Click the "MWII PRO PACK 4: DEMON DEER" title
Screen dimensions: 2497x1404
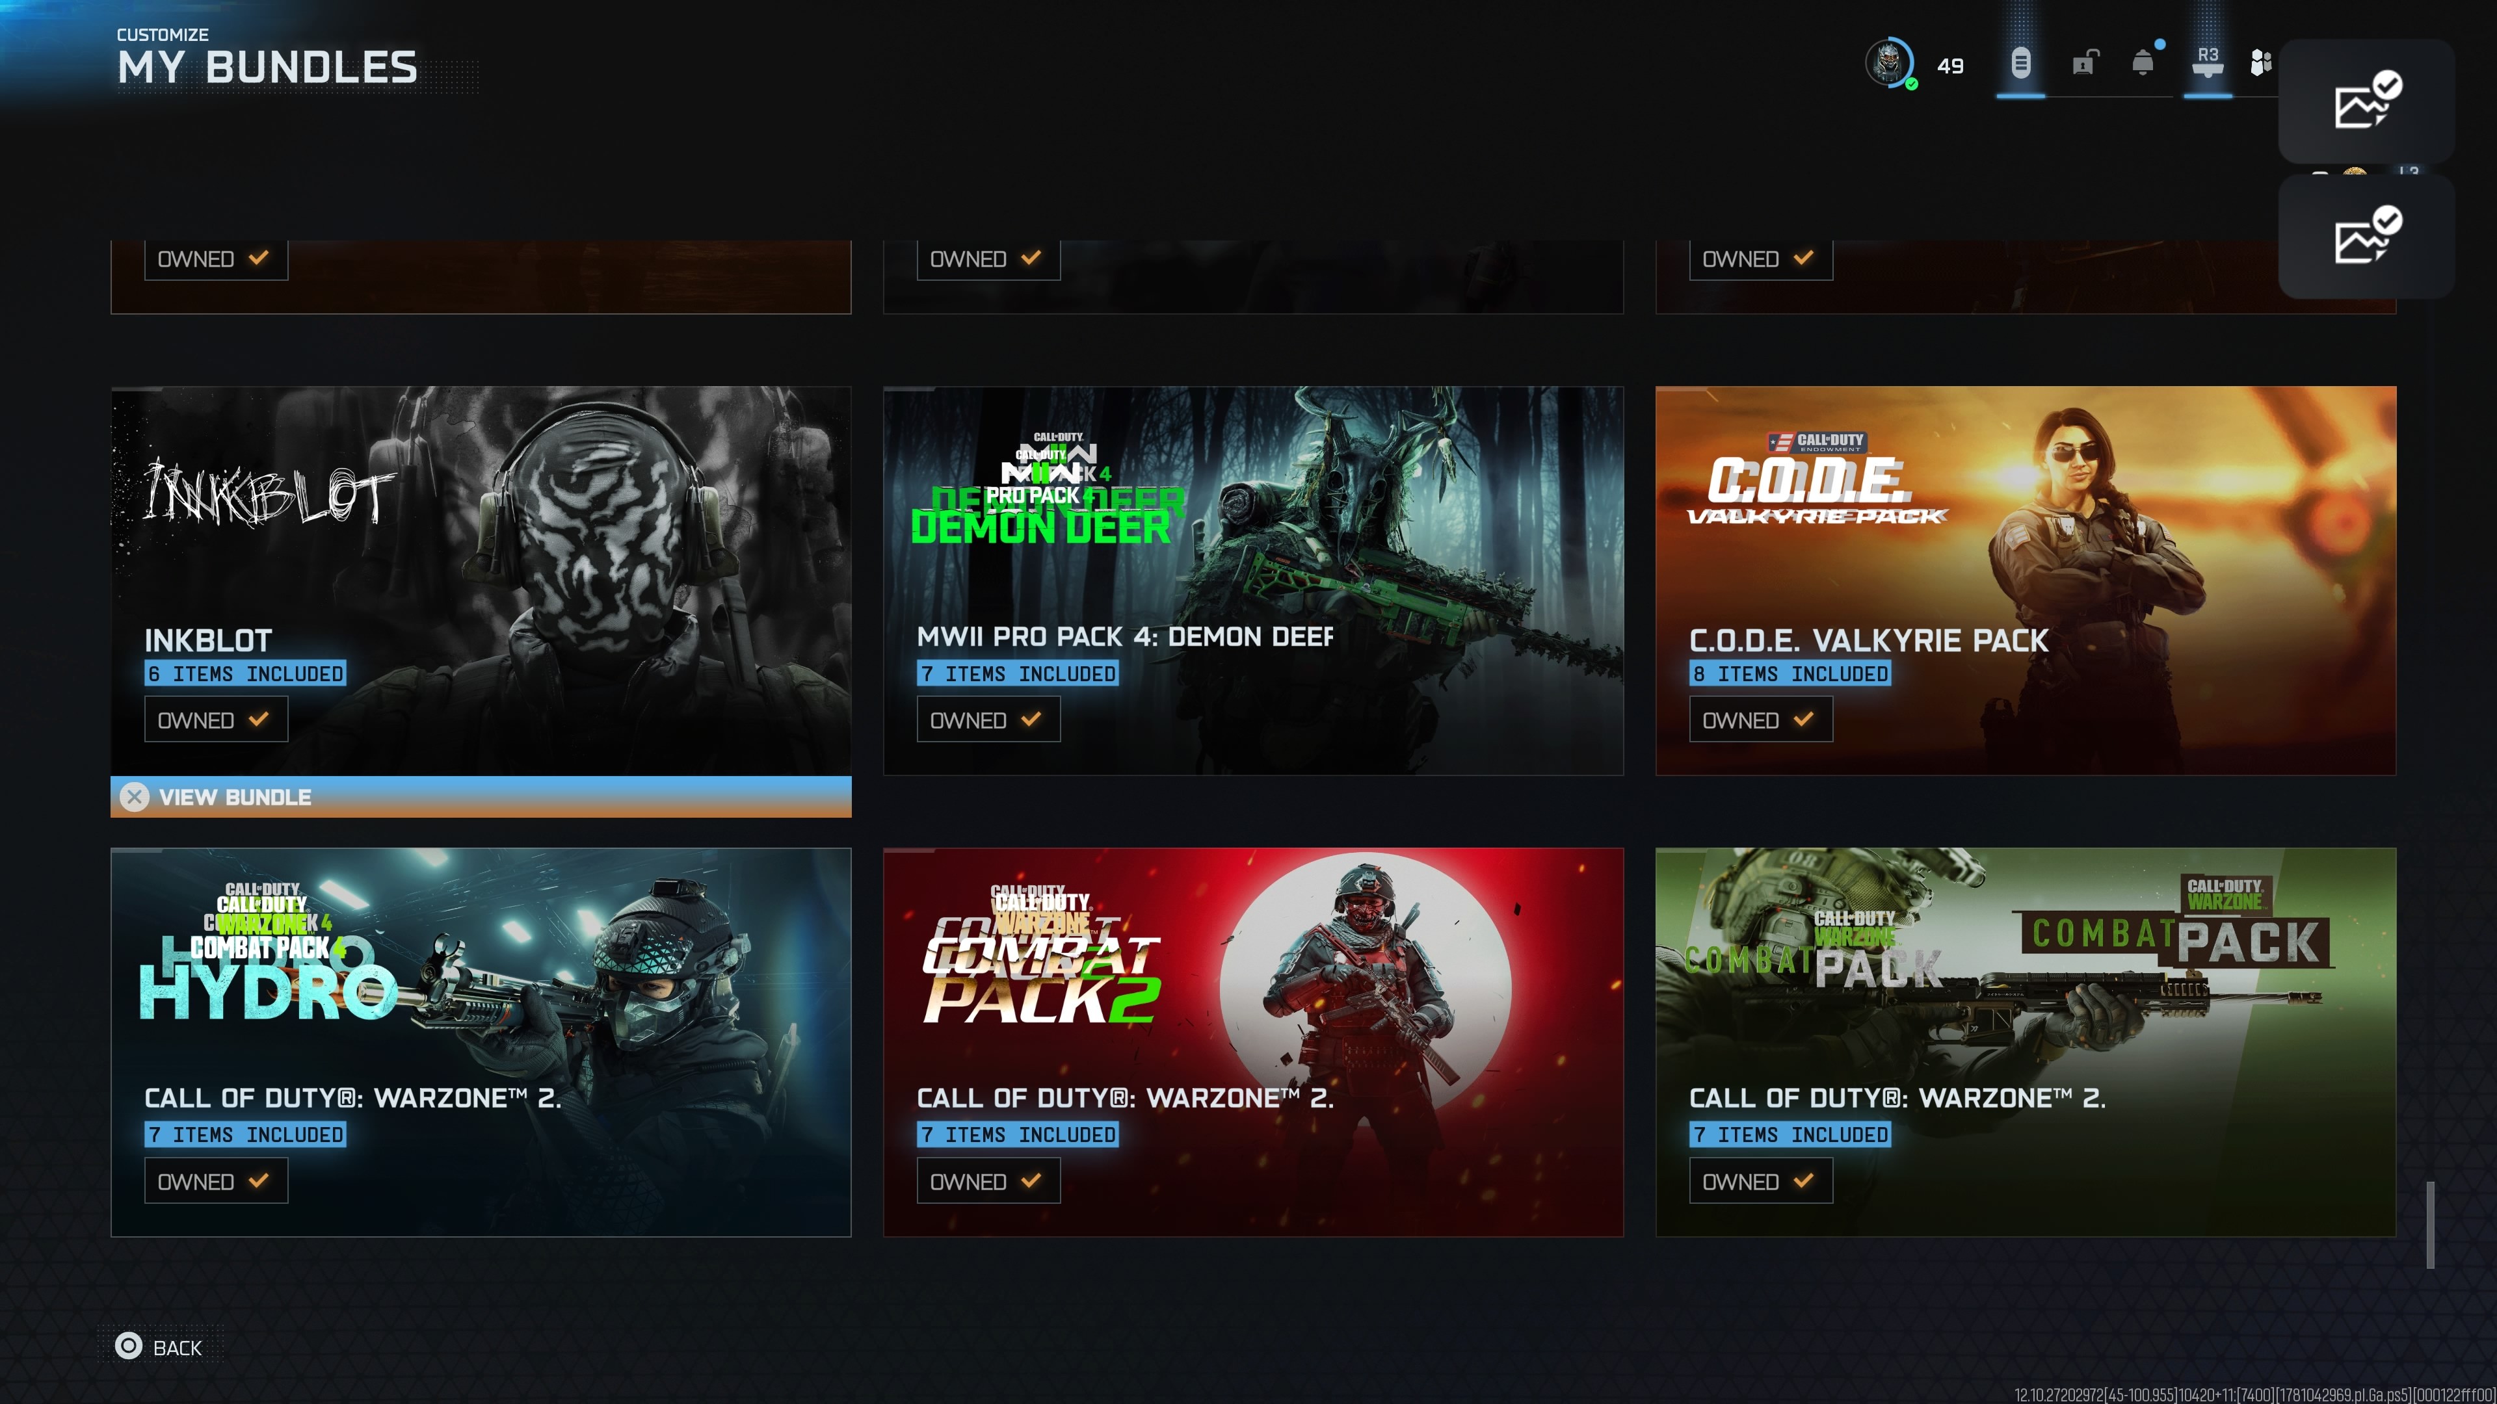1126,636
